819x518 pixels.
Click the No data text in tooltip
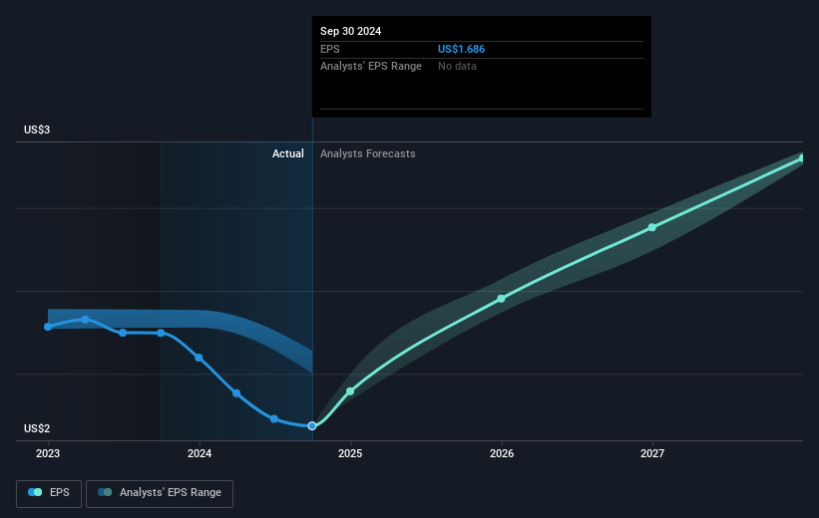pos(457,67)
